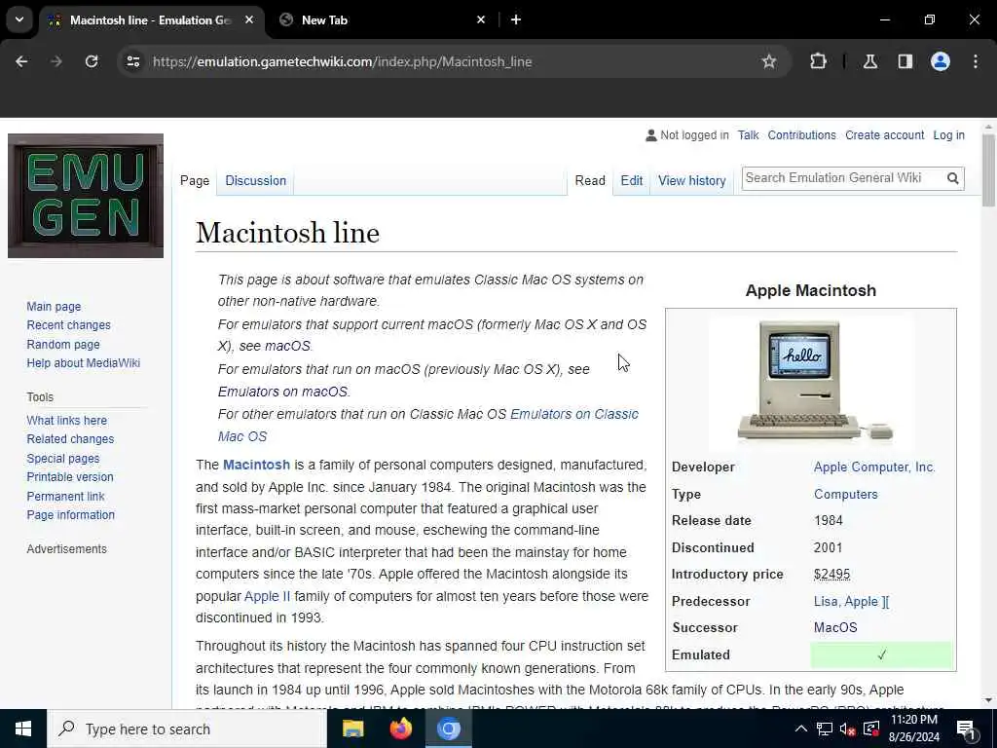997x748 pixels.
Task: Open Chrome Labs flask icon
Action: tap(869, 61)
